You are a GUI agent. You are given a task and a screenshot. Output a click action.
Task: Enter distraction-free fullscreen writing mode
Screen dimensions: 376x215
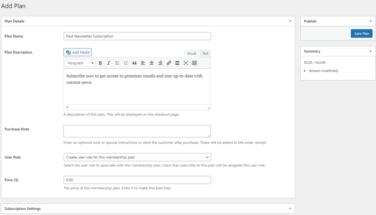pos(186,63)
